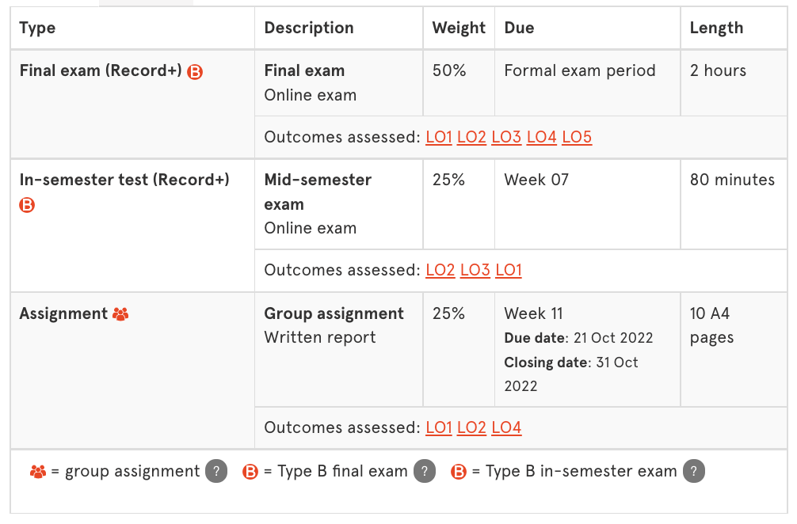Click the question mark after "Type B in-semester exam"

(x=694, y=471)
